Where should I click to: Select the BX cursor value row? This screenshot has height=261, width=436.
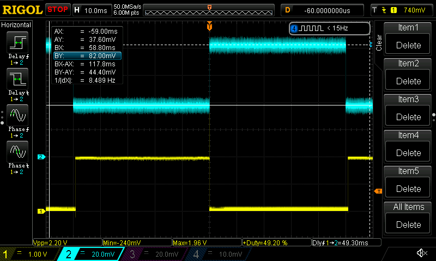point(87,48)
